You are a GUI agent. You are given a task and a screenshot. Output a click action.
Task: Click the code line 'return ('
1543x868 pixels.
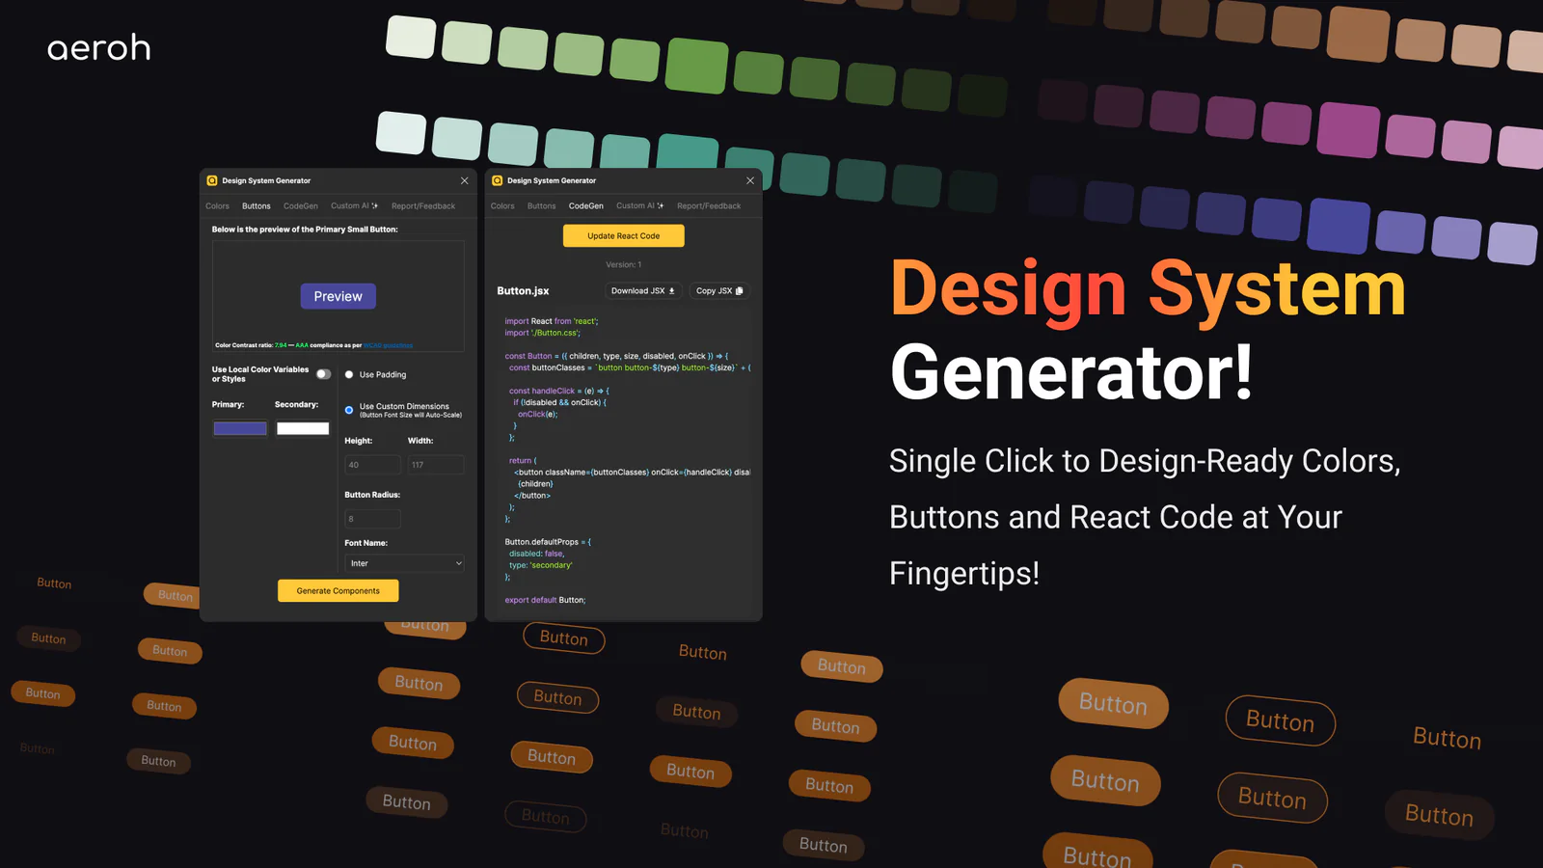(x=523, y=460)
